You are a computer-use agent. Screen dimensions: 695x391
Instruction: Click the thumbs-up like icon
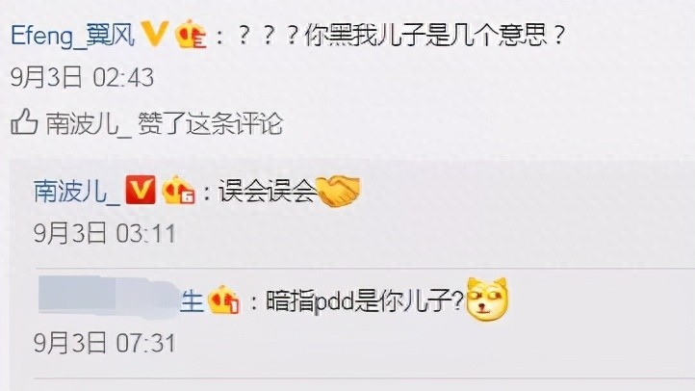tap(23, 121)
